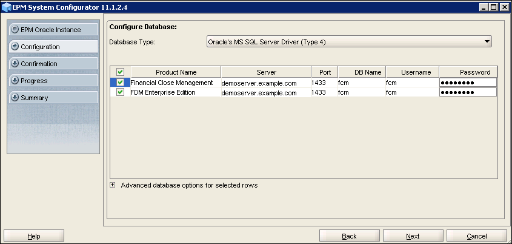Viewport: 512px width, 244px height.
Task: Toggle the select-all checkbox in table header
Action: click(x=120, y=72)
